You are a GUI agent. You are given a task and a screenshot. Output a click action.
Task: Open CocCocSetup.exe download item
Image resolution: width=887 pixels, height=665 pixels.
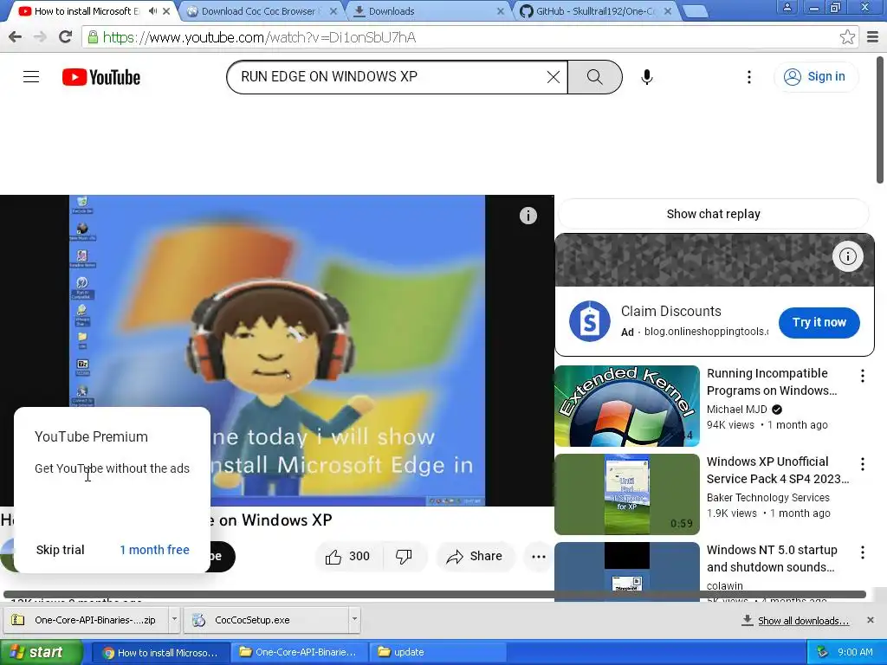coord(266,620)
